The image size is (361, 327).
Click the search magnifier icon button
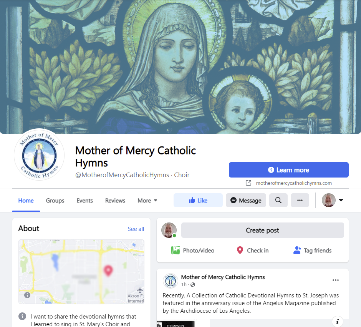(x=278, y=200)
